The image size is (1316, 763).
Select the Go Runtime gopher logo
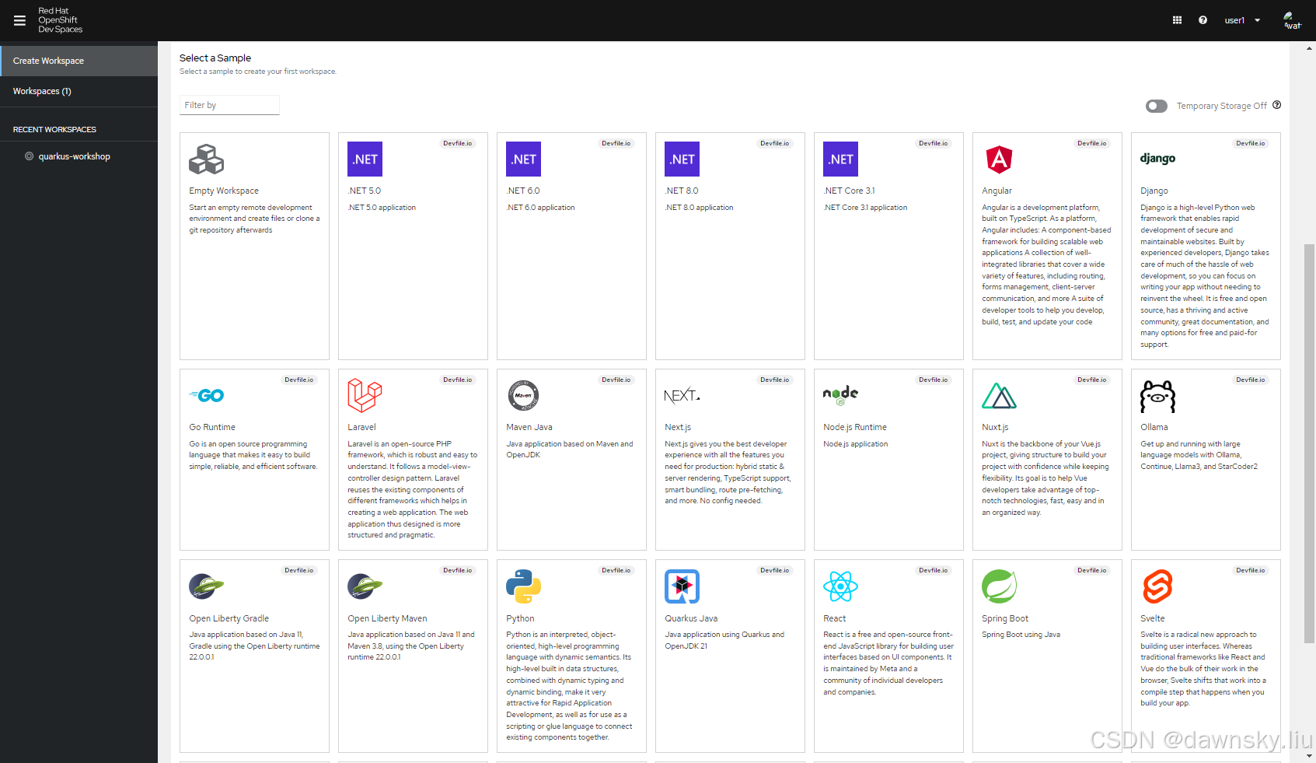click(206, 396)
